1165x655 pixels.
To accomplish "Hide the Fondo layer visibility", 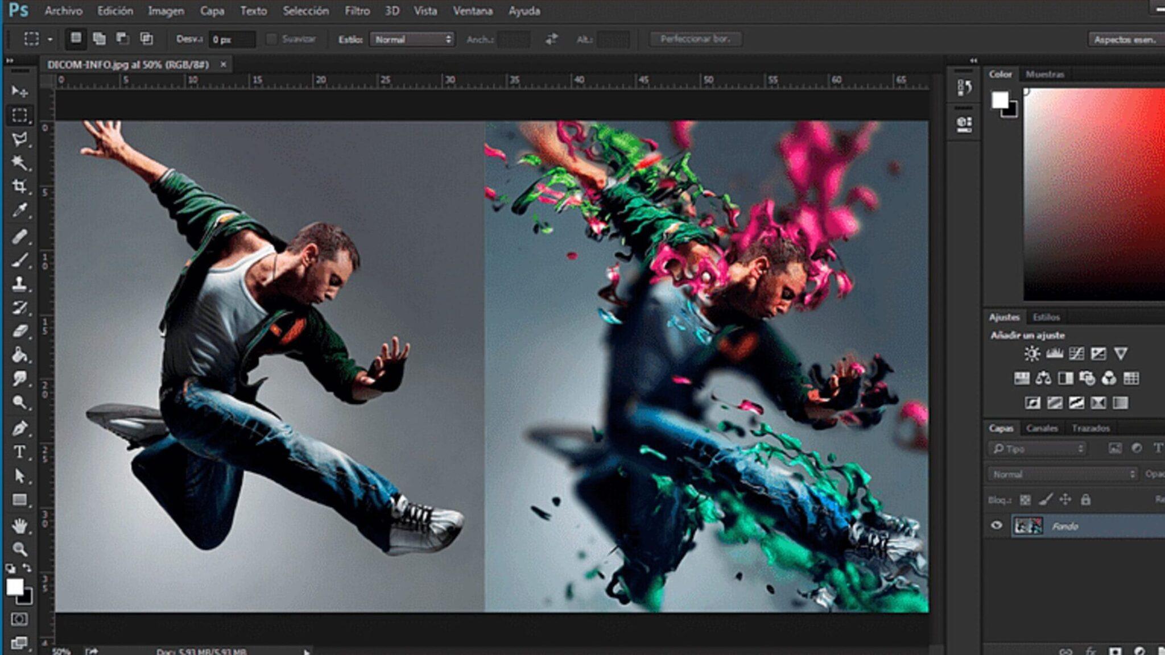I will [996, 525].
